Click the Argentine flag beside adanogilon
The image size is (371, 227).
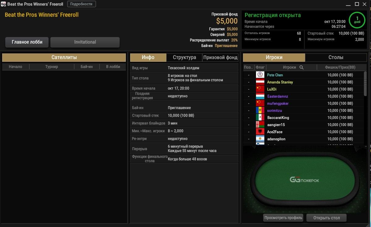point(260,139)
